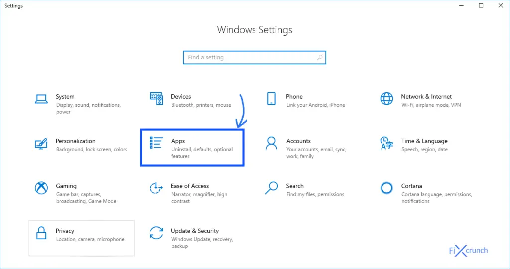Image resolution: width=510 pixels, height=269 pixels.
Task: Select the Gaming category title
Action: click(x=66, y=186)
